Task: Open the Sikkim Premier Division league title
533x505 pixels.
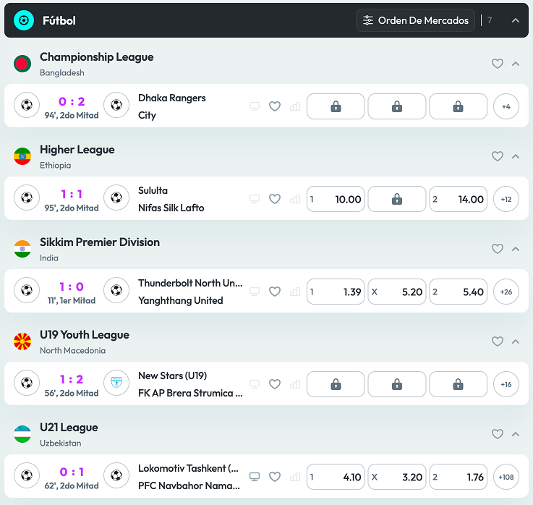Action: [100, 242]
